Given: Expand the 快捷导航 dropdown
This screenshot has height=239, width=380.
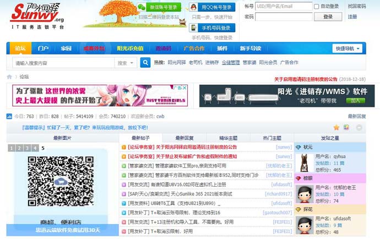Looking at the screenshot, I should pyautogui.click(x=349, y=48).
